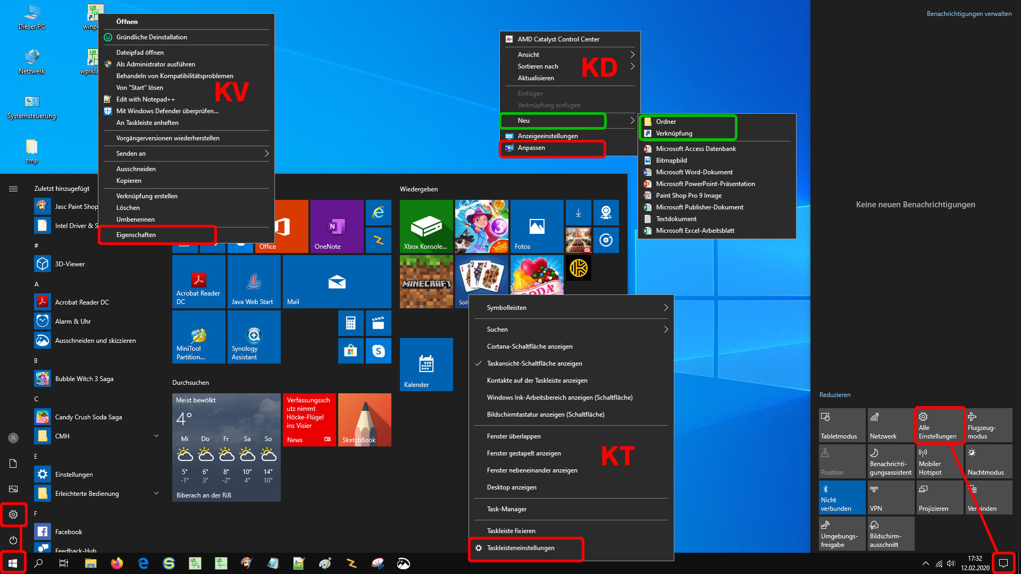The width and height of the screenshot is (1021, 574).
Task: Launch the OneNote tile
Action: click(337, 226)
